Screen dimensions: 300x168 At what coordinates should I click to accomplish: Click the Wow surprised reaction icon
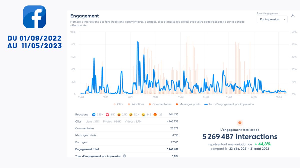131,114
